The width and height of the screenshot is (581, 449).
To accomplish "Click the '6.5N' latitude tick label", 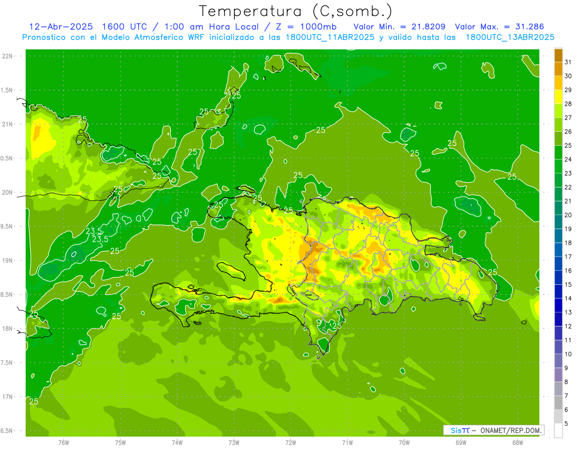I will 7,431.
